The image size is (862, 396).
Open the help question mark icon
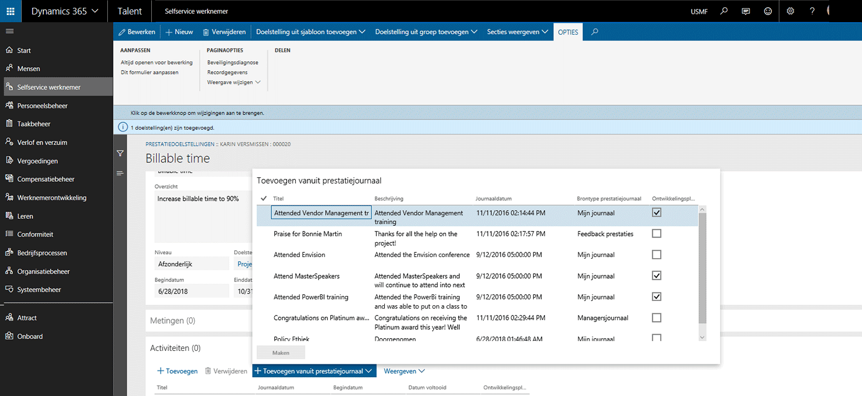tap(813, 11)
